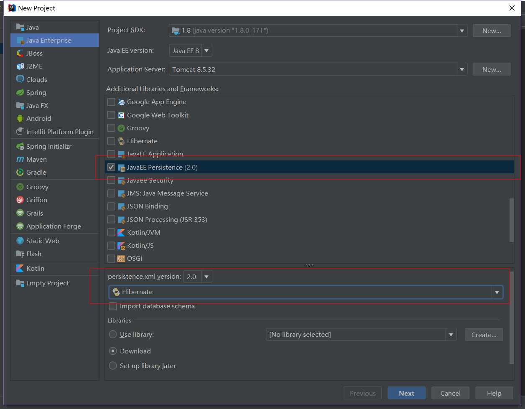Click the Static Web globe icon
Viewport: 525px width, 409px height.
(x=20, y=241)
